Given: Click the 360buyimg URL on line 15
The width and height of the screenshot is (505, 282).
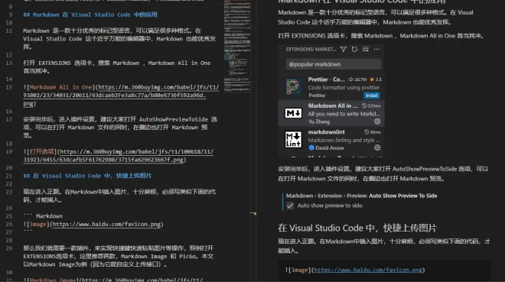Looking at the screenshot, I should (121, 96).
